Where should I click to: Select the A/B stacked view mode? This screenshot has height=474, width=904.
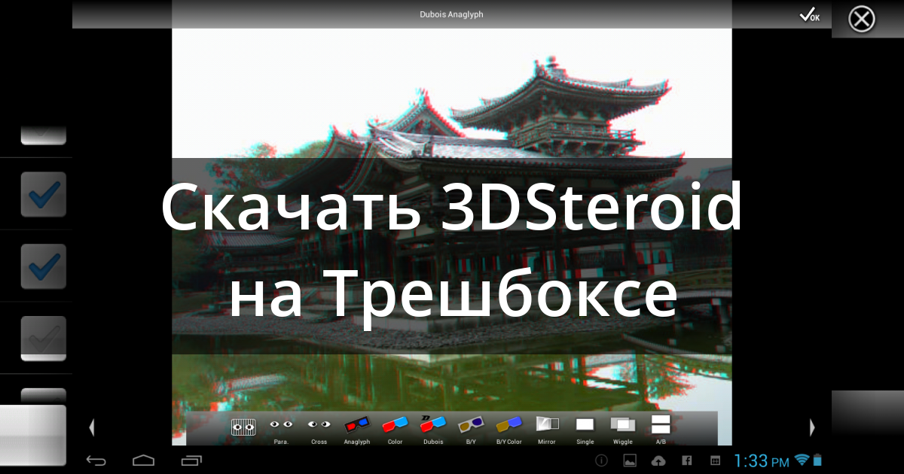click(661, 429)
